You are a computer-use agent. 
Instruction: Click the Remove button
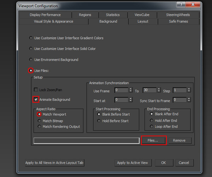(x=180, y=141)
